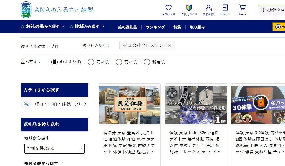Click the ログイン login icon
The height and width of the screenshot is (166, 285).
(x=225, y=8)
